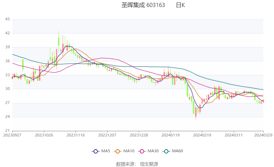Click the 20240329 end date label
This screenshot has width=274, height=167.
[x=263, y=135]
